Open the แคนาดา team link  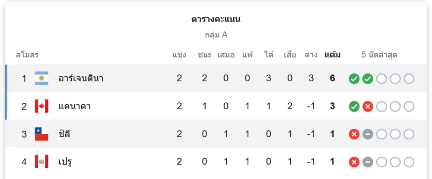(x=74, y=106)
